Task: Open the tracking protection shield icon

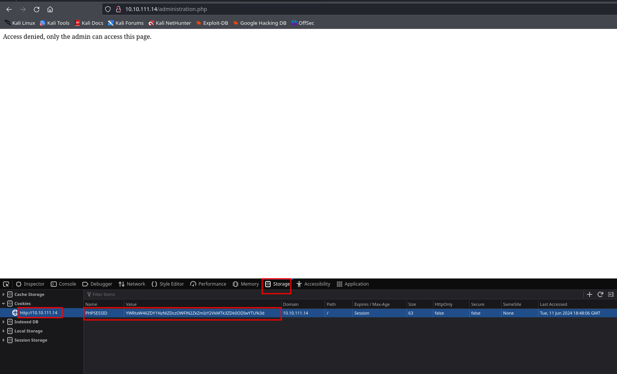Action: [108, 9]
